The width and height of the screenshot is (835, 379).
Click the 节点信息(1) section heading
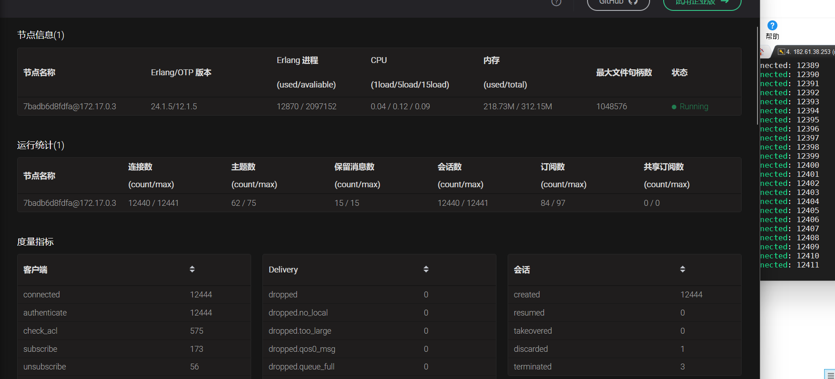coord(41,35)
